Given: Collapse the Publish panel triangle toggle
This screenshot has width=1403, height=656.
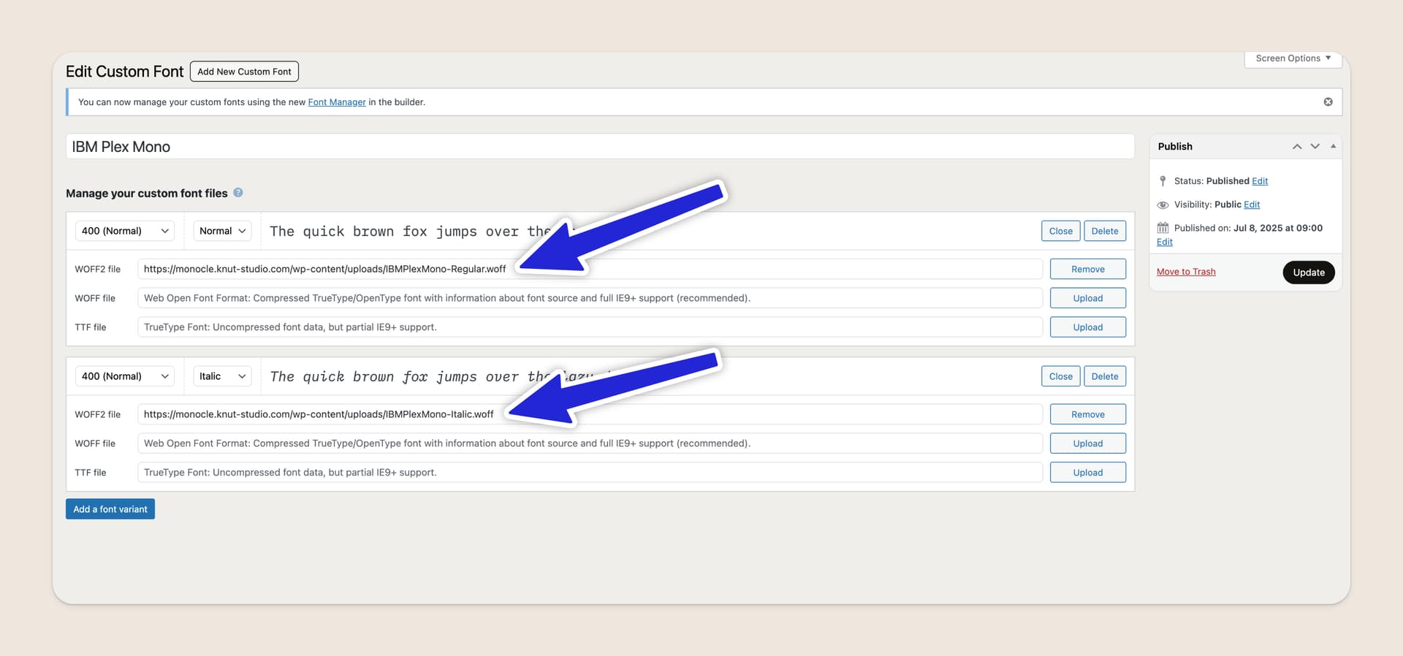Looking at the screenshot, I should point(1334,146).
